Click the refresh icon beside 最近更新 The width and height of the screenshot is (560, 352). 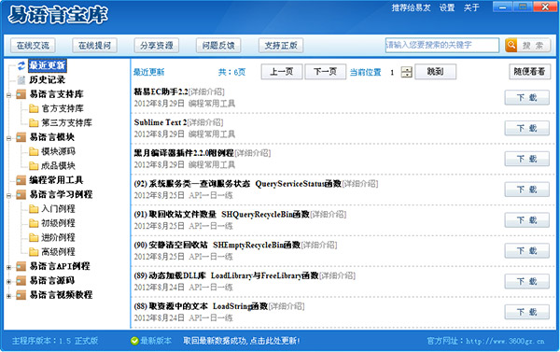[21, 65]
